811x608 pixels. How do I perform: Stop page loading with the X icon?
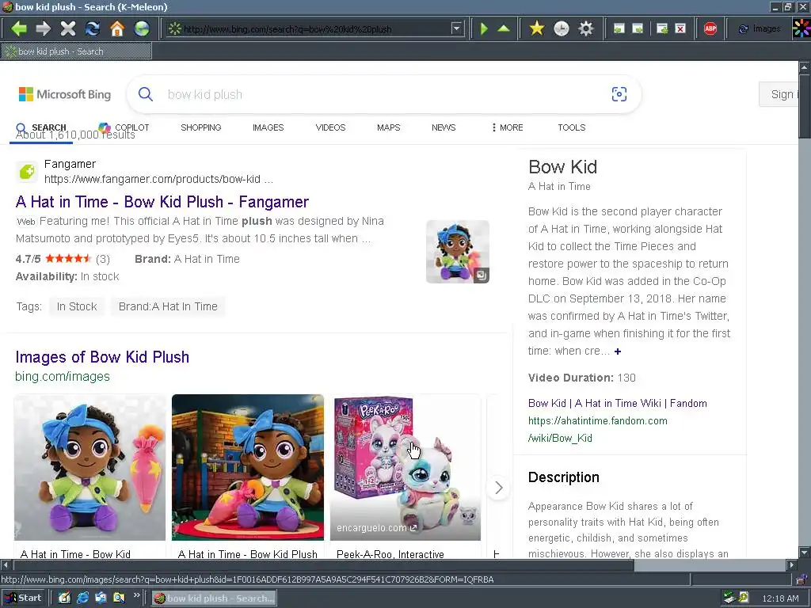[x=68, y=28]
